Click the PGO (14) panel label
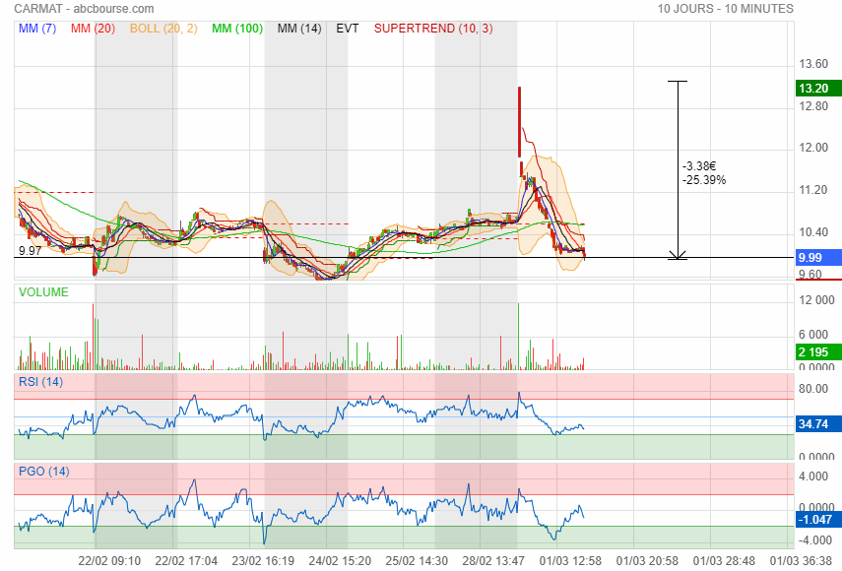 (44, 472)
